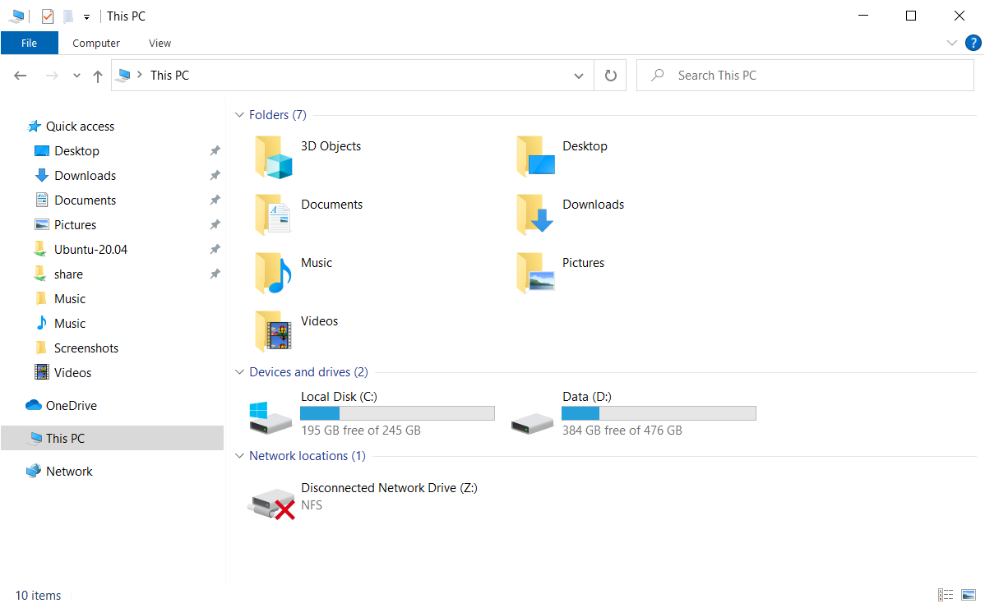985x608 pixels.
Task: Open the Documents folder icon in Folders
Action: point(273,215)
